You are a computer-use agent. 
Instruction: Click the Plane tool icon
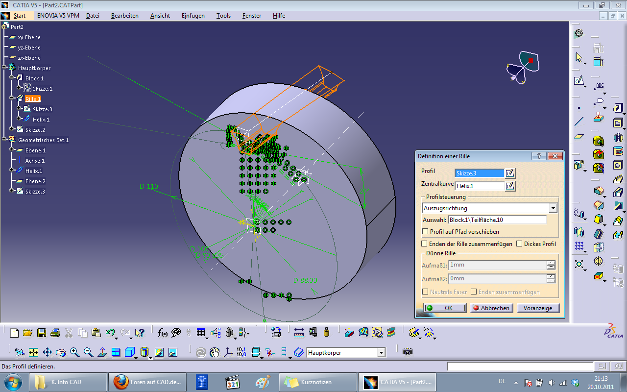coord(579,136)
